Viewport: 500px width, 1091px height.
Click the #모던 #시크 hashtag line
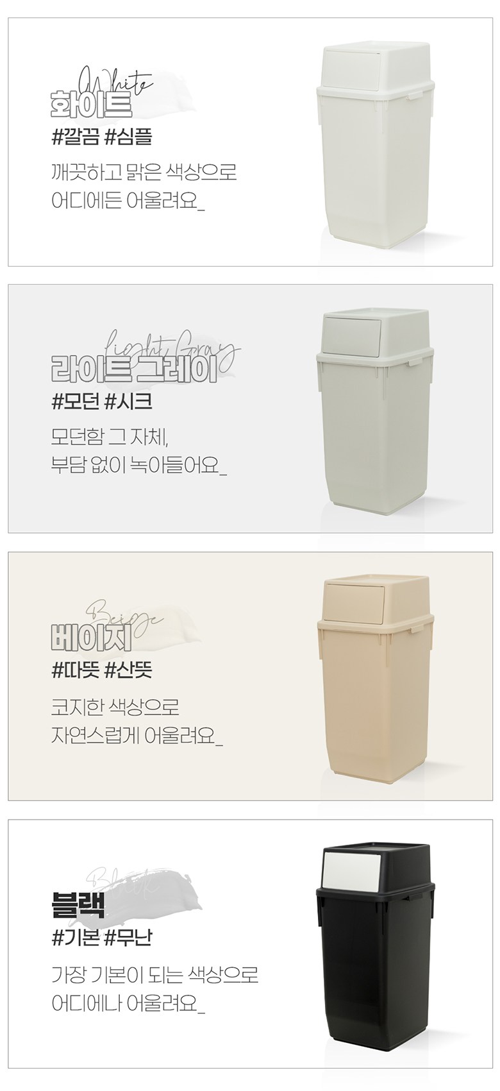pyautogui.click(x=101, y=403)
